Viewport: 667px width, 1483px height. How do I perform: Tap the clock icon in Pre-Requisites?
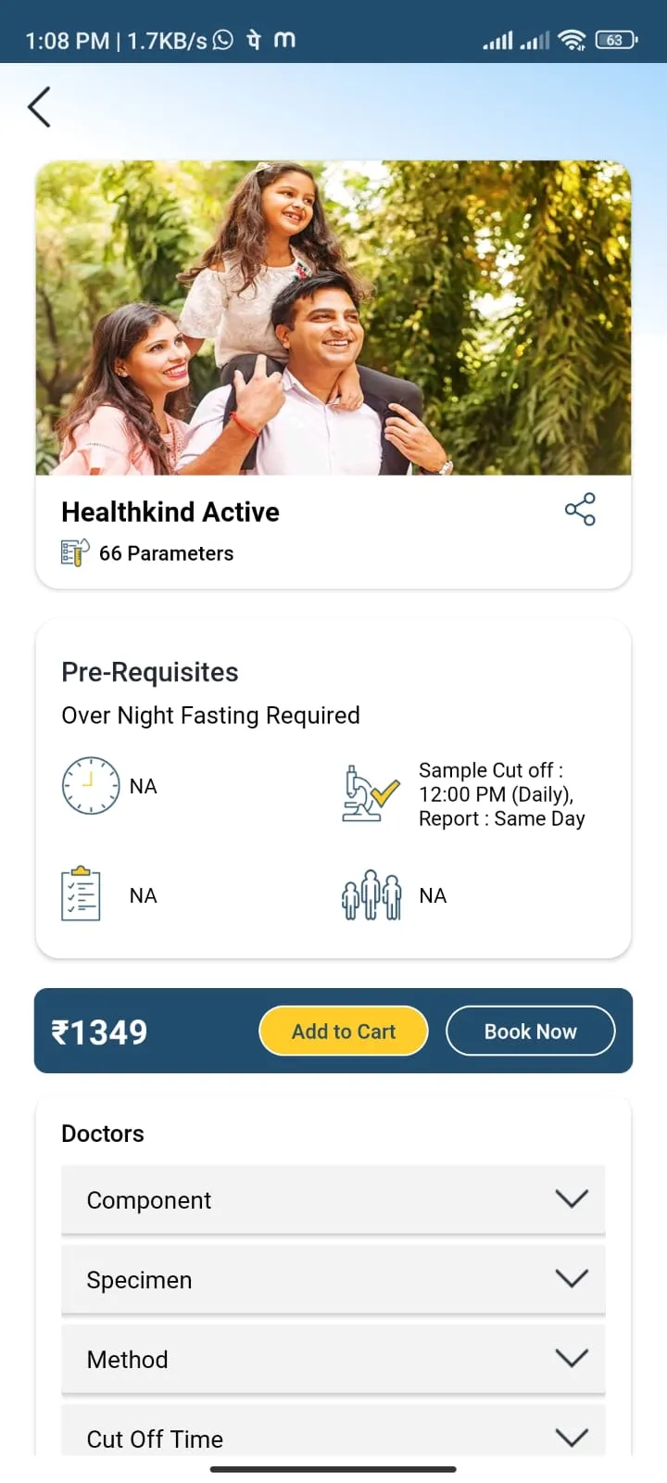tap(90, 786)
